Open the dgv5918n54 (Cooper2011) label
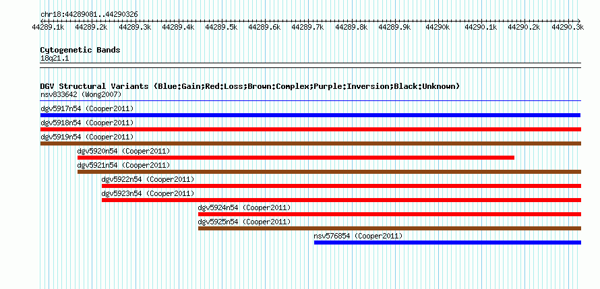The width and height of the screenshot is (600, 289). tap(87, 123)
